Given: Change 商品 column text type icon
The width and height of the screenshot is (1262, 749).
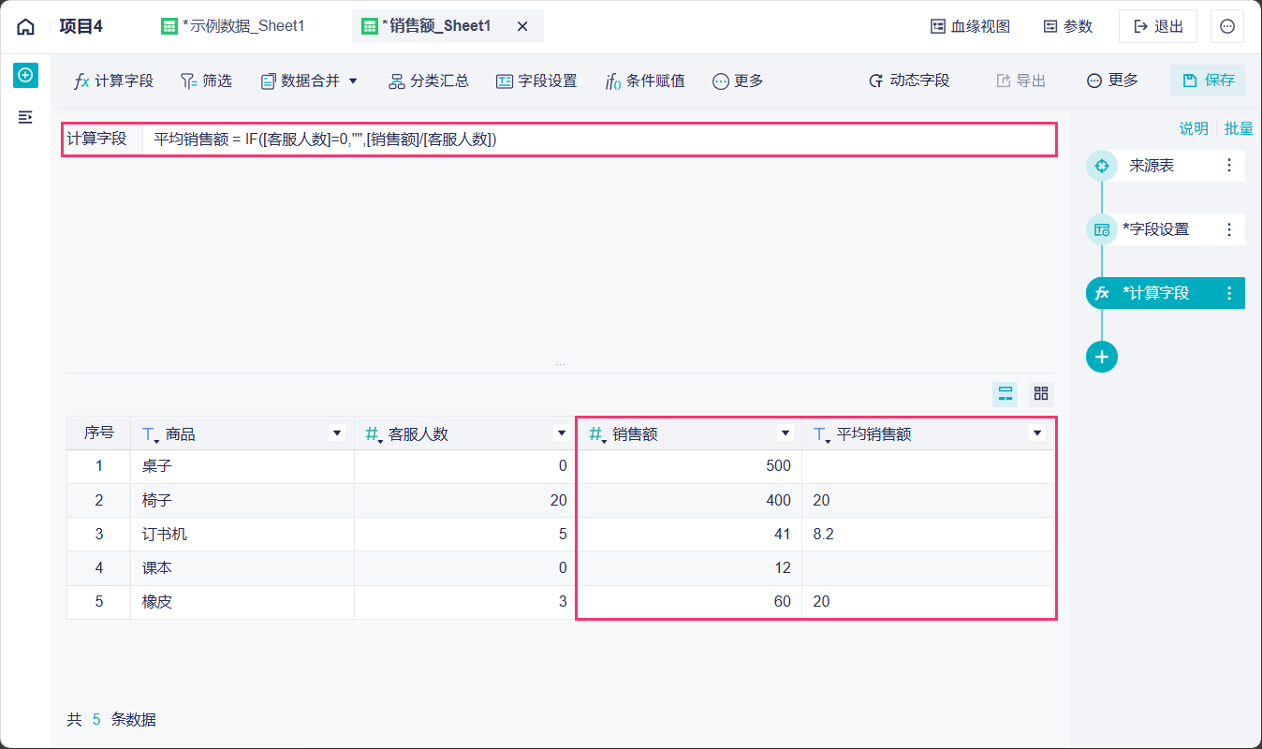Looking at the screenshot, I should pyautogui.click(x=151, y=434).
